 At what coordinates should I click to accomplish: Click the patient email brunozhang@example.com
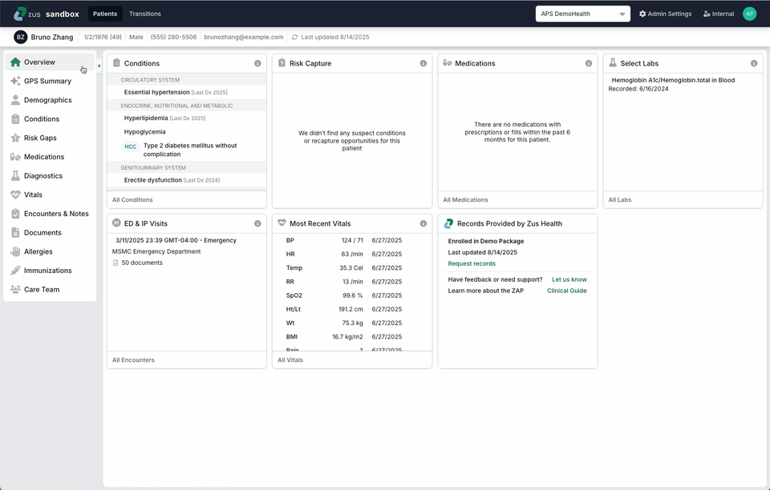coord(244,38)
